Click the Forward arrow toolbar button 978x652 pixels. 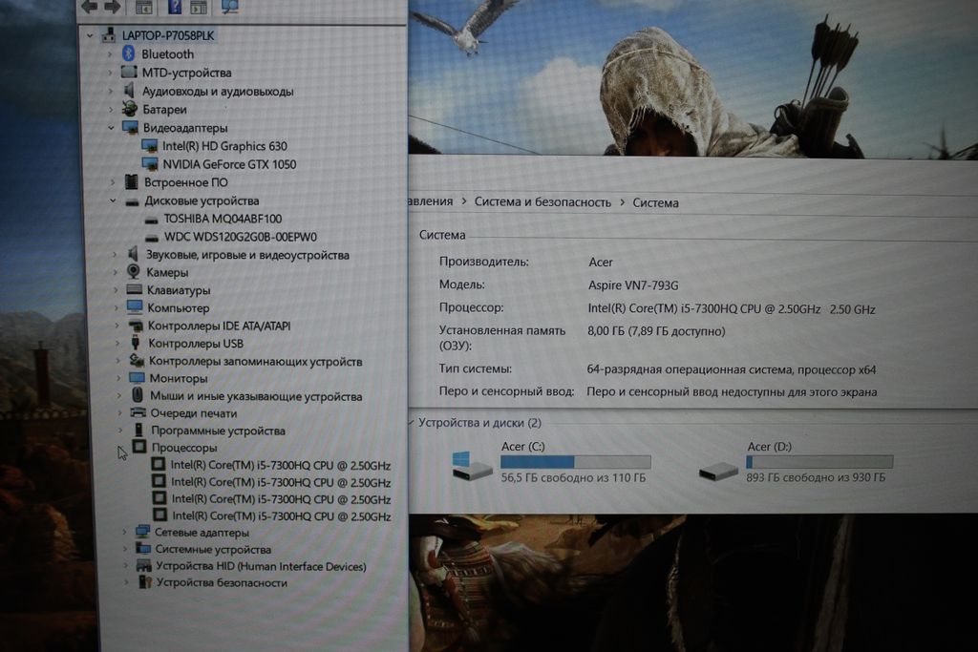[x=112, y=7]
